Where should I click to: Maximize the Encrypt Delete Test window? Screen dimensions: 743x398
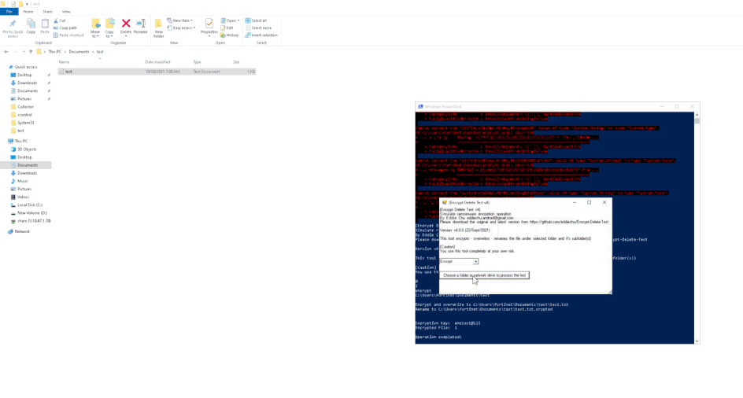[x=589, y=202]
